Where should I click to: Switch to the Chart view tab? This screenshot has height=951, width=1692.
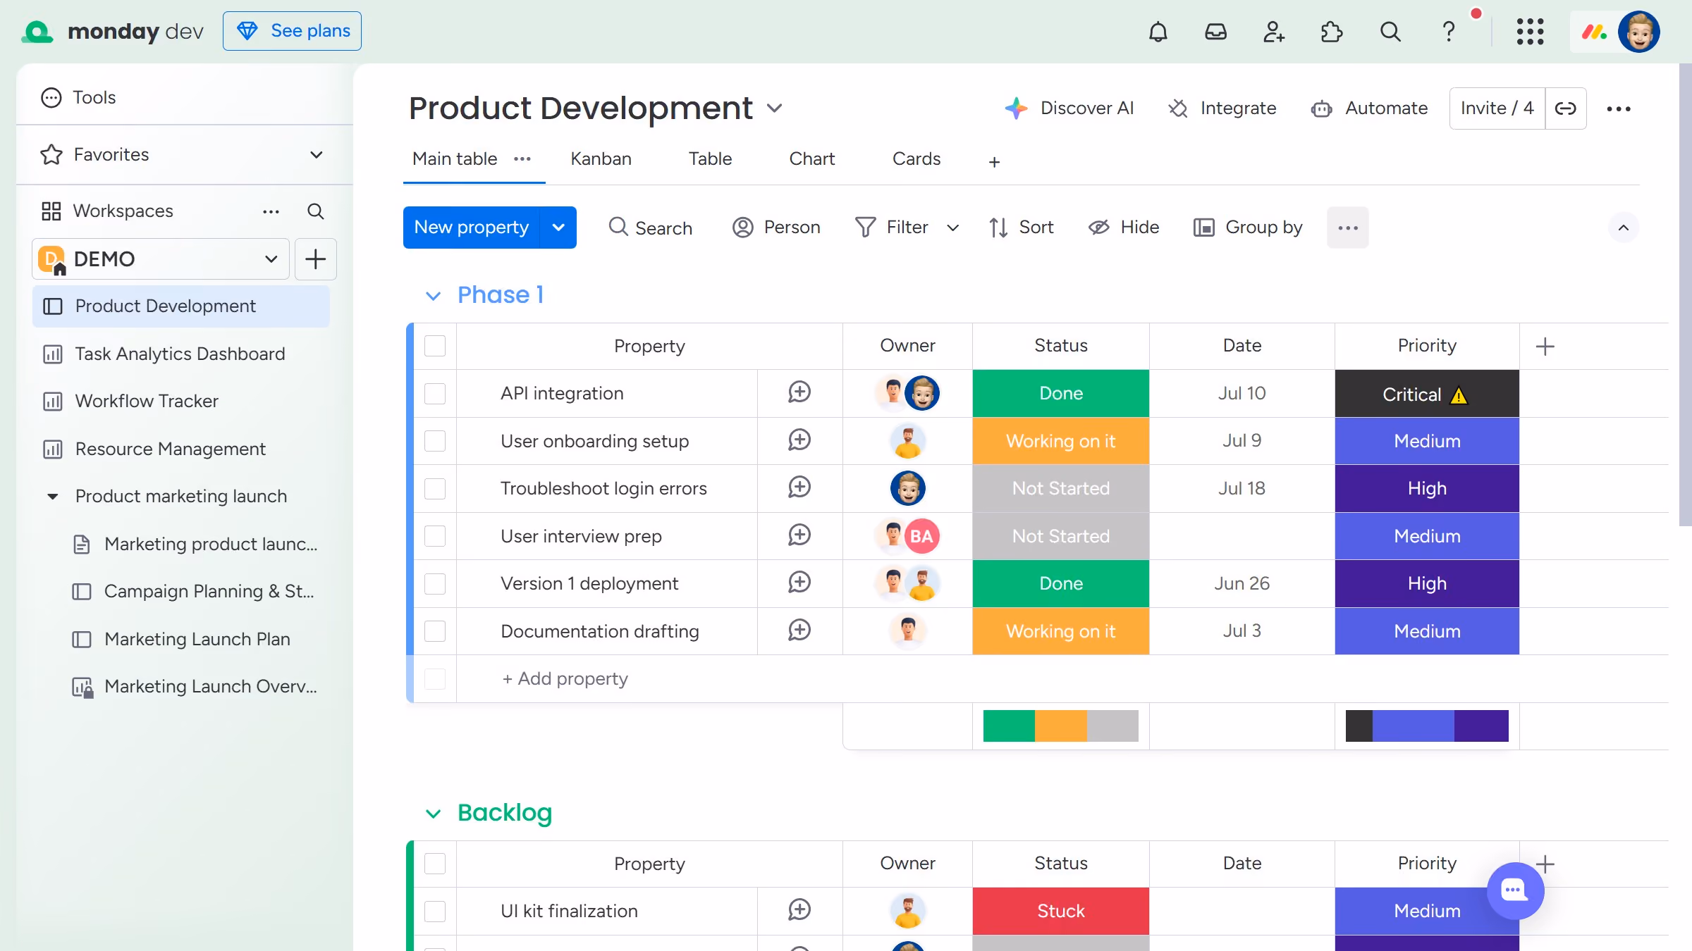coord(811,159)
